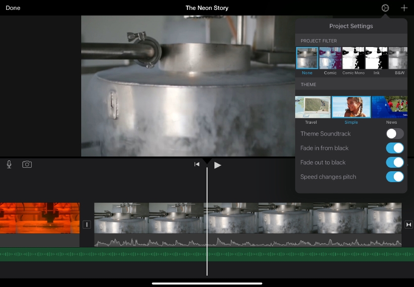414x287 pixels.
Task: Select the orange clip in the timeline
Action: click(40, 218)
